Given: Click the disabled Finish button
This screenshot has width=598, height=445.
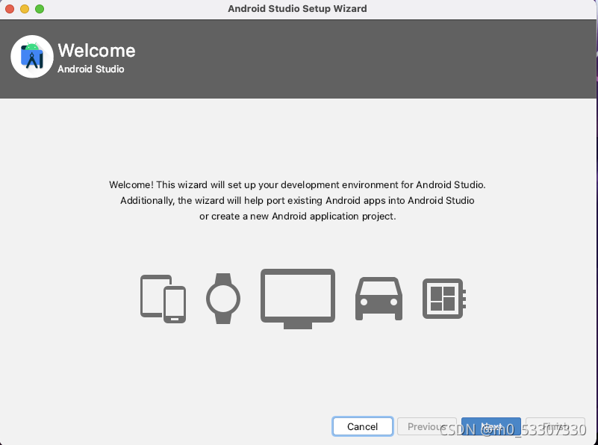Looking at the screenshot, I should click(555, 426).
